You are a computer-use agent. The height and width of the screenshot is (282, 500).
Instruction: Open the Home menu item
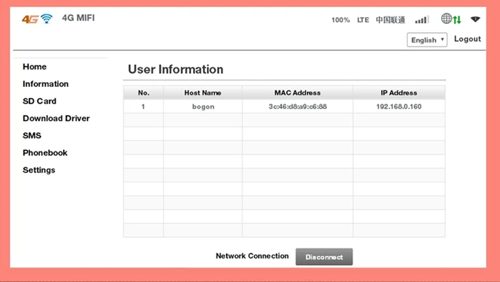(x=35, y=67)
